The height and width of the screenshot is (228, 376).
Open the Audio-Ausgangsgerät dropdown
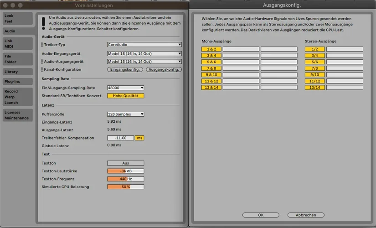tap(144, 61)
